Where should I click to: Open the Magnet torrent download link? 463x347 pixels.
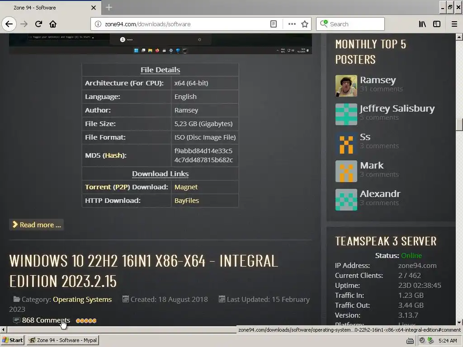[186, 187]
